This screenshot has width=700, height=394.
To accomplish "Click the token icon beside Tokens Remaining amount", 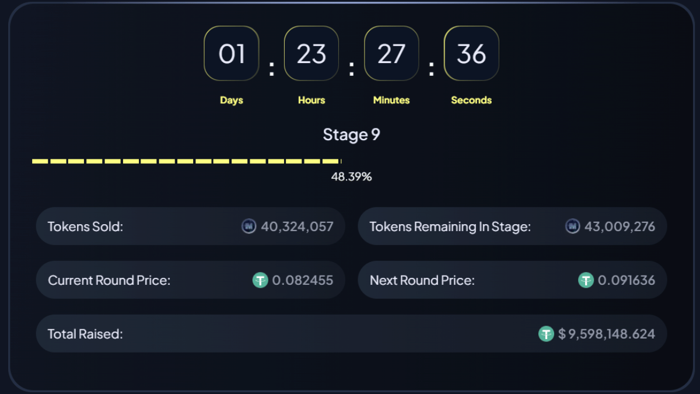I will click(x=572, y=226).
